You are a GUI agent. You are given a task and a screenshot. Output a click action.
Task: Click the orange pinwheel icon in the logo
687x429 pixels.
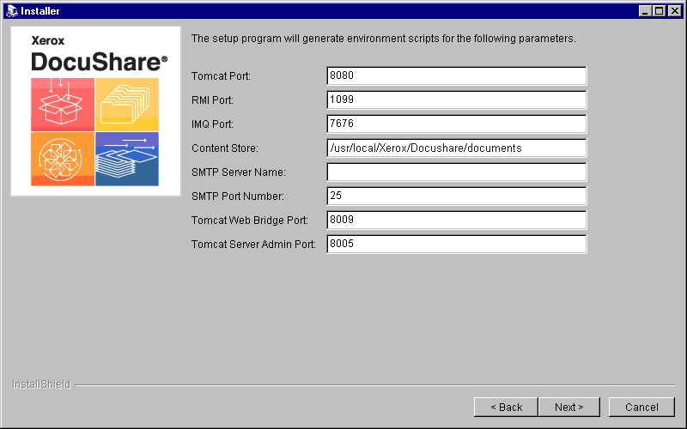tap(63, 160)
